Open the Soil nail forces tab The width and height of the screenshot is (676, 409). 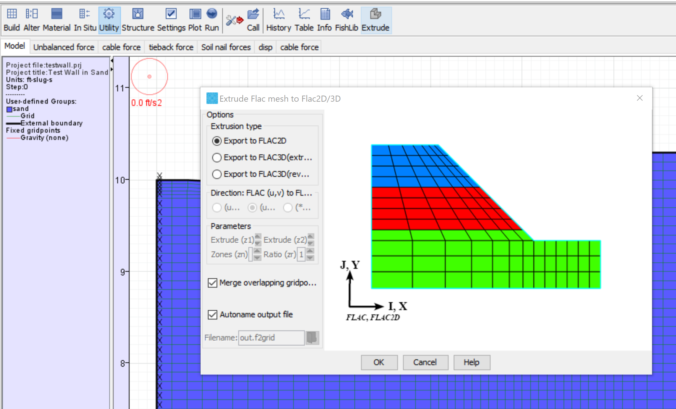tap(226, 47)
